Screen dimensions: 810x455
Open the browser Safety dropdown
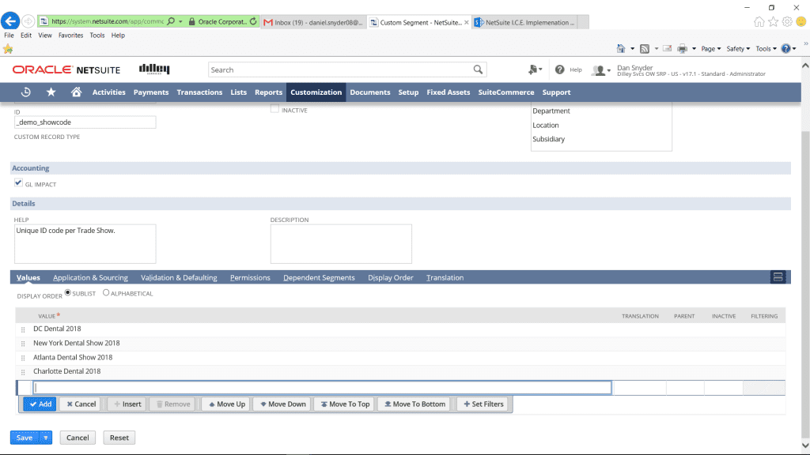[x=737, y=49]
